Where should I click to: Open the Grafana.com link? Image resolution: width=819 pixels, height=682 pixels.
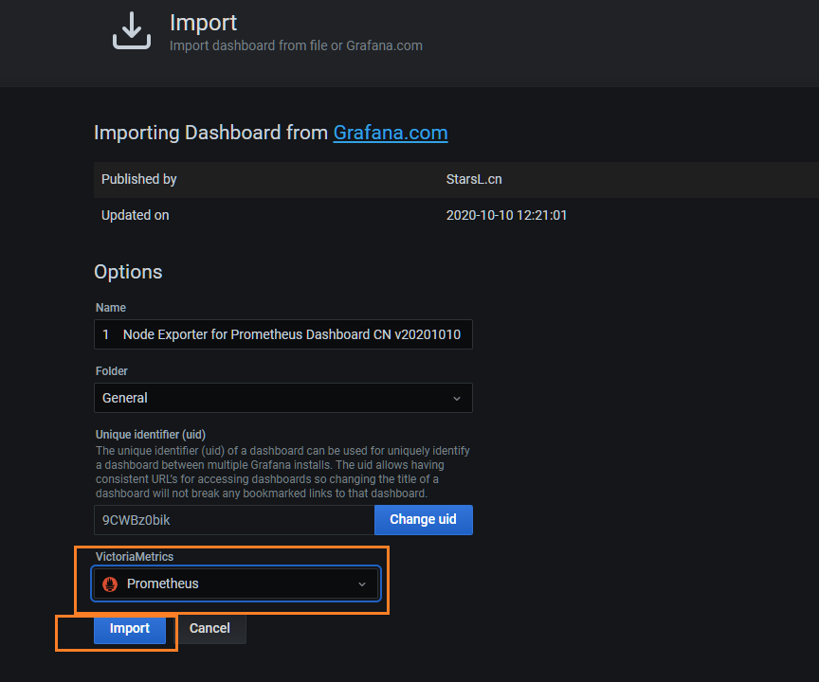coord(391,133)
